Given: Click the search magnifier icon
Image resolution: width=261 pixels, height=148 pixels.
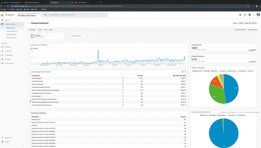Looking at the screenshot, I should point(45,15).
